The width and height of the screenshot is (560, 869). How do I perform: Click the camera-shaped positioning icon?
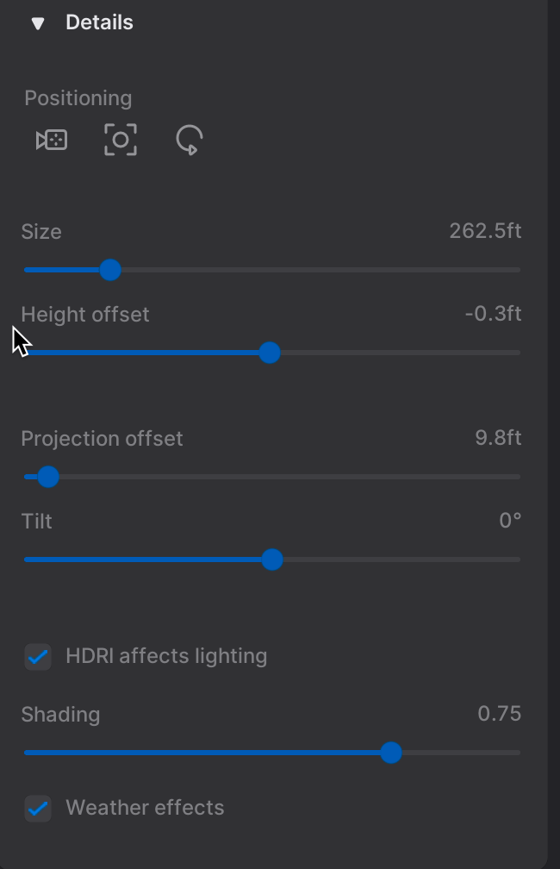pos(52,140)
